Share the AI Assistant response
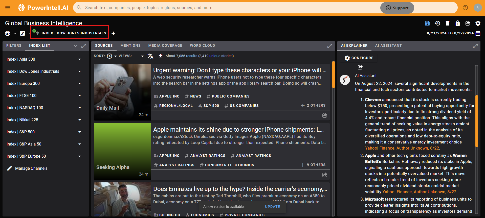Screen dimensions: 485x218 click(x=360, y=67)
